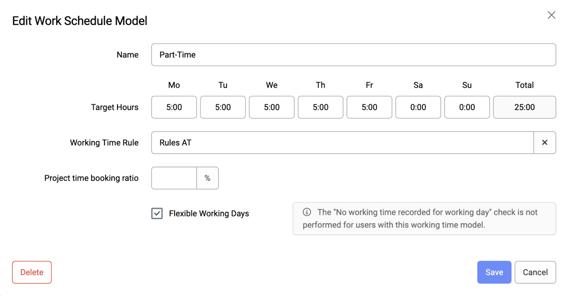
Task: Select the Saturday 0:00 field
Action: tap(418, 107)
